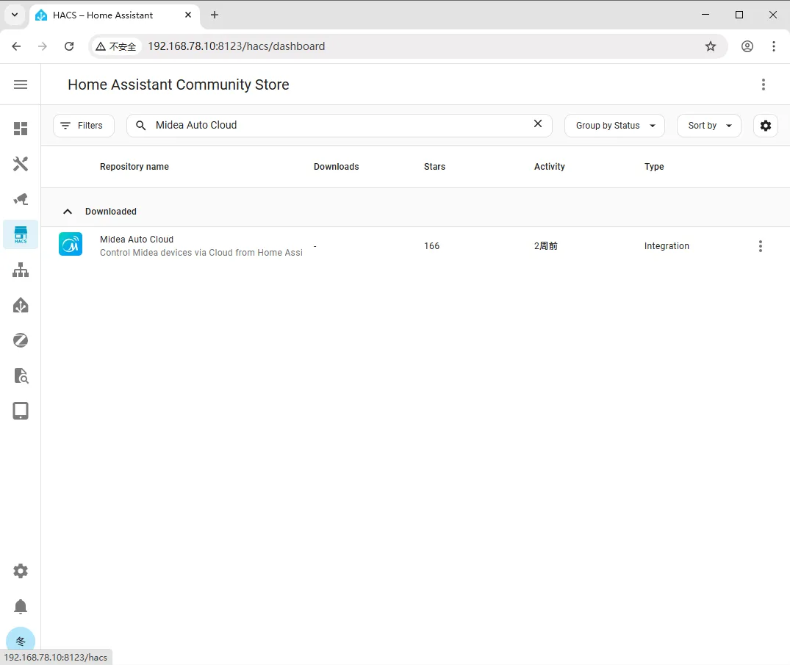790x665 pixels.
Task: Collapse the Downloaded group
Action: click(68, 212)
